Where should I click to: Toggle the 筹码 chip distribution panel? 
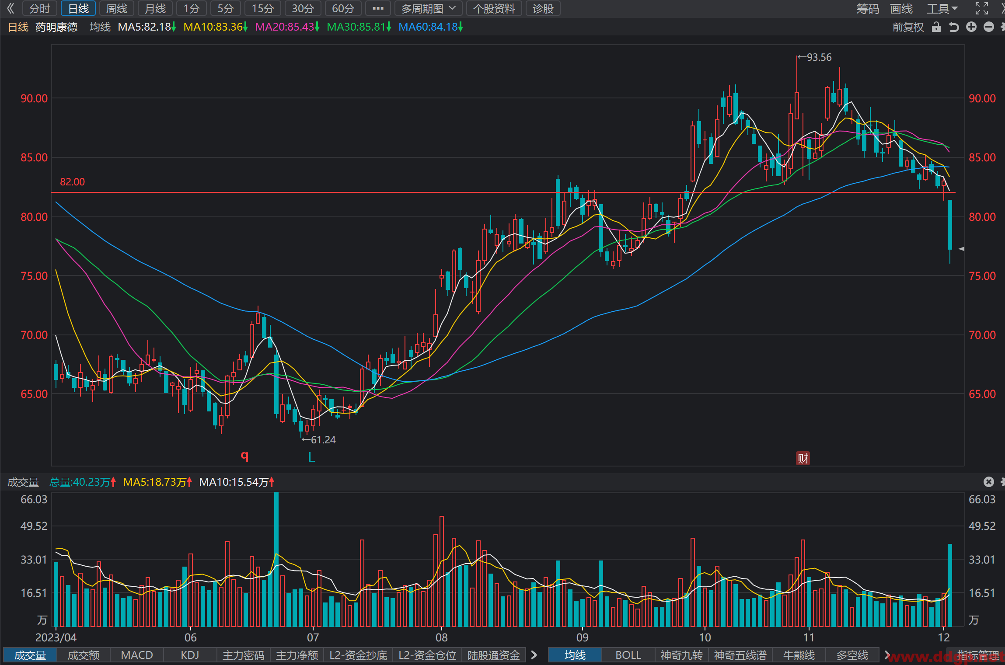868,9
